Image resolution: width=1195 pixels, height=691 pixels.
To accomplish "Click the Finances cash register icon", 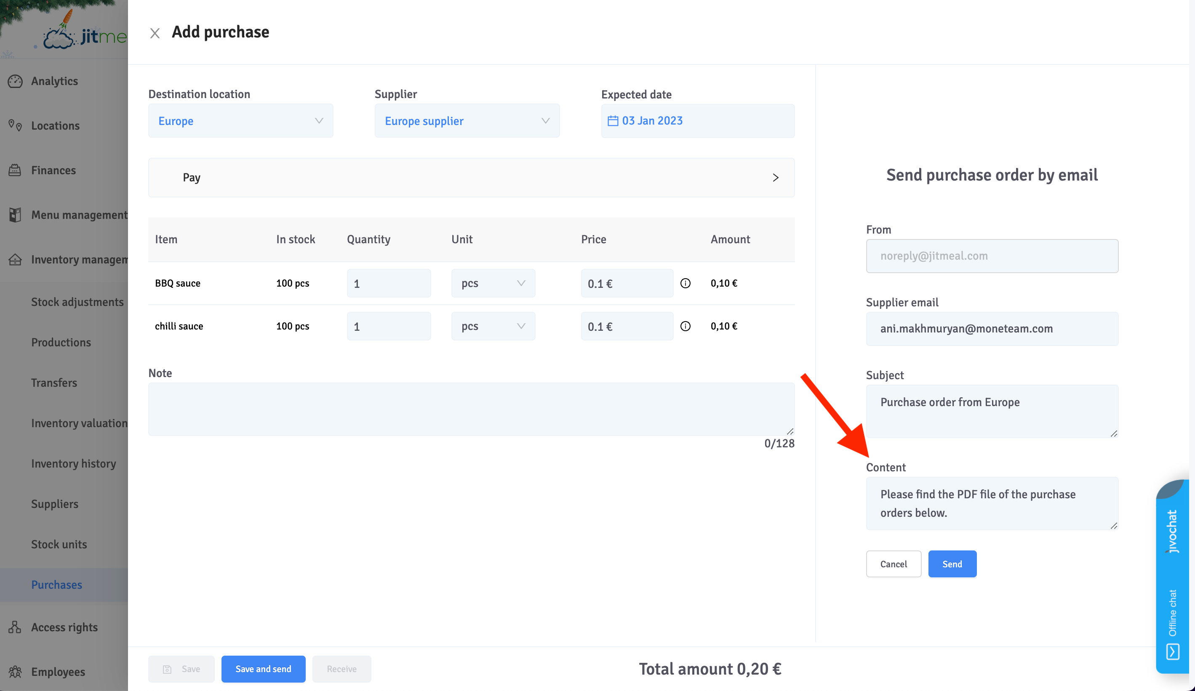I will coord(15,170).
